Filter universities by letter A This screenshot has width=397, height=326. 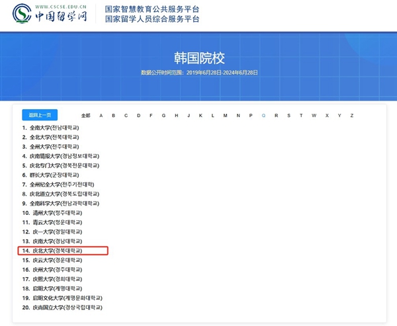pyautogui.click(x=101, y=116)
